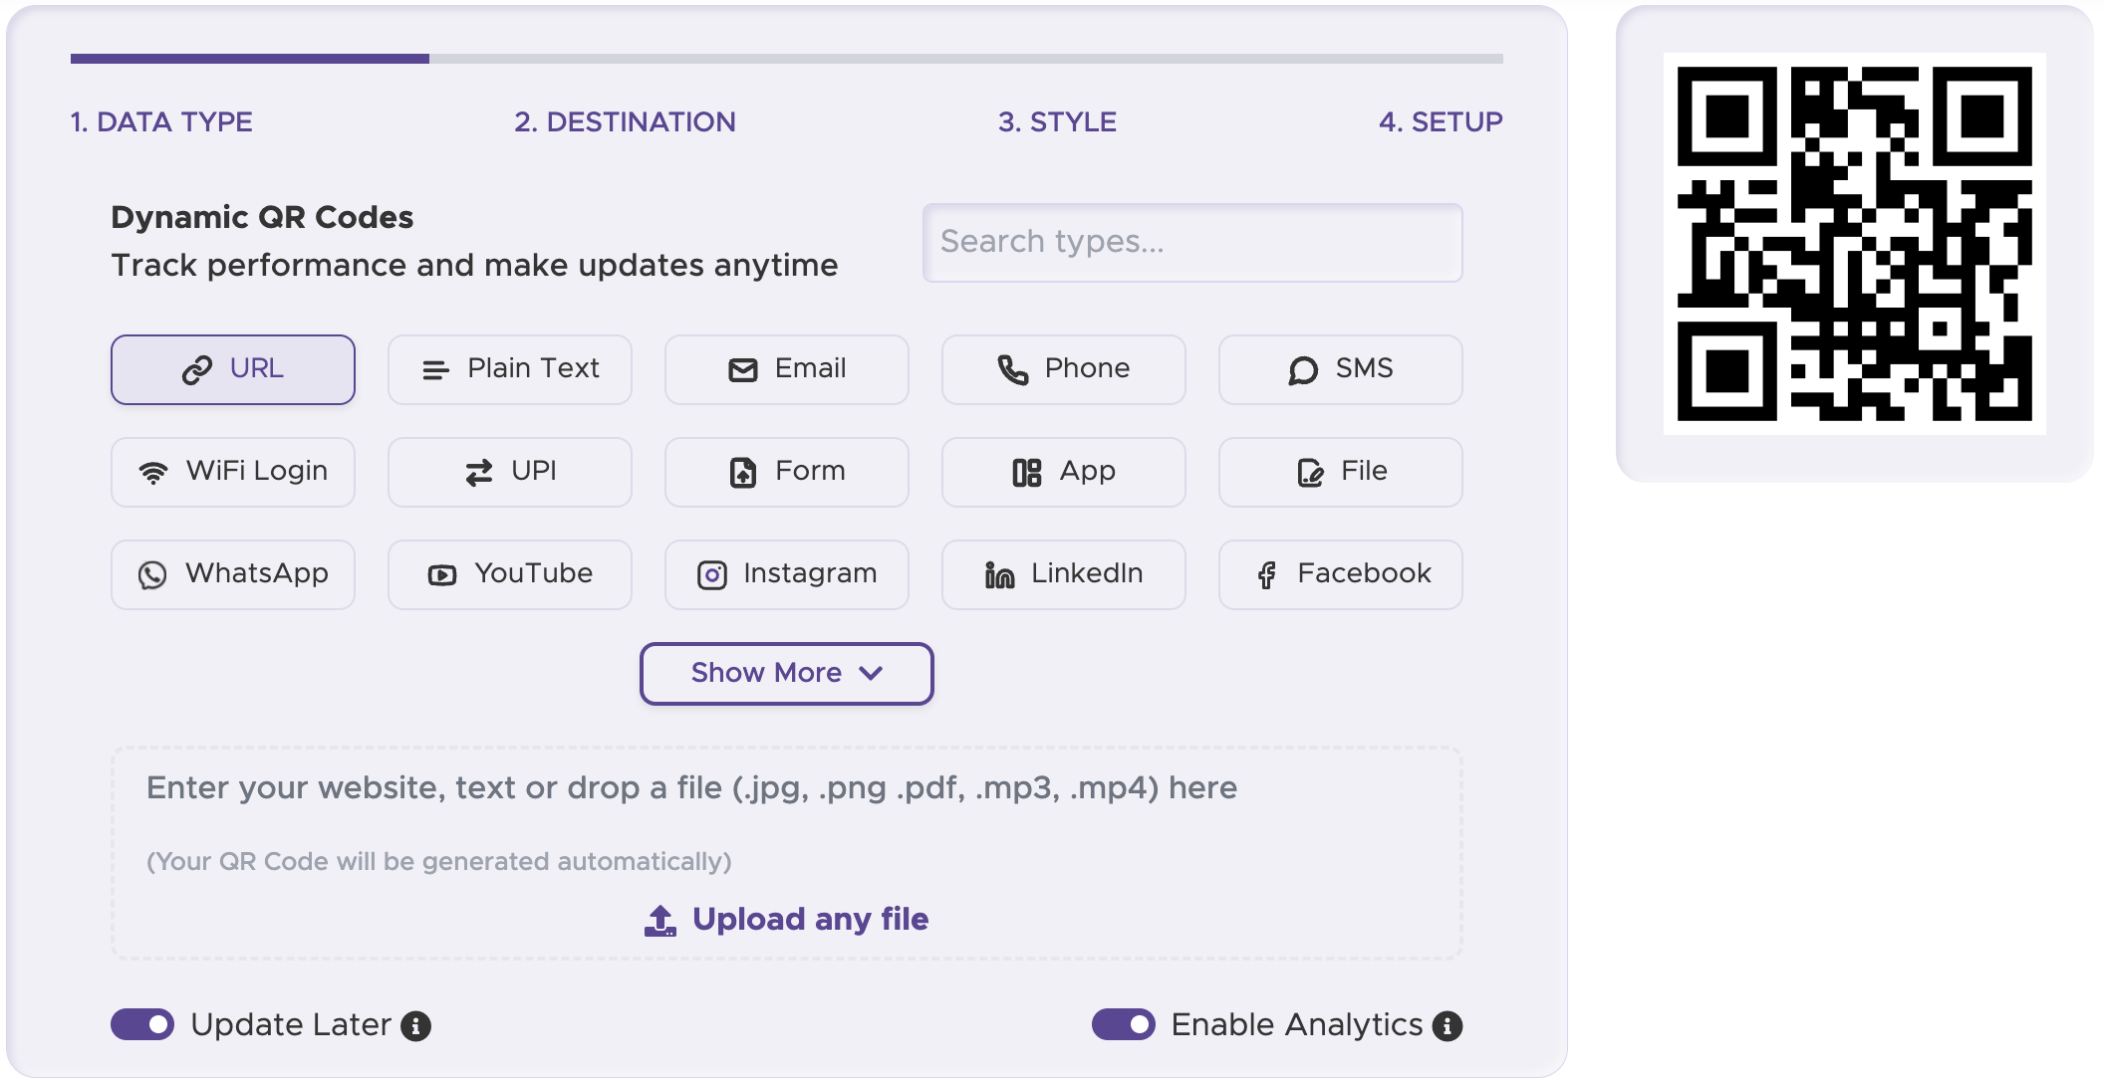The width and height of the screenshot is (2104, 1081).
Task: Select the Facebook logo icon
Action: 1266,574
